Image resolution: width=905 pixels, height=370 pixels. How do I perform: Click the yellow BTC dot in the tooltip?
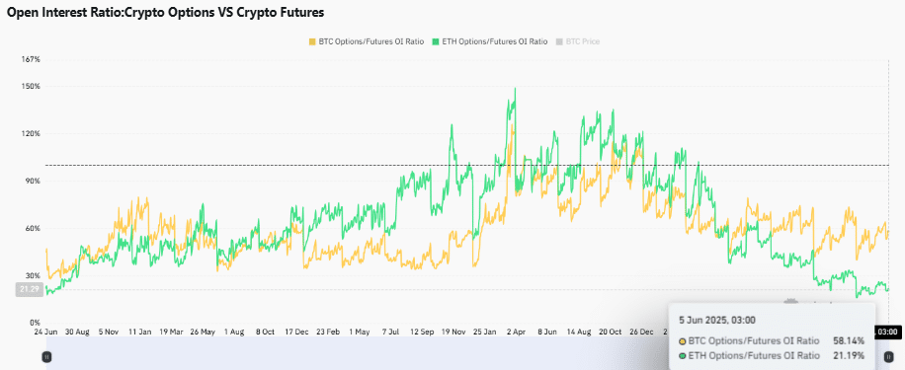click(683, 341)
